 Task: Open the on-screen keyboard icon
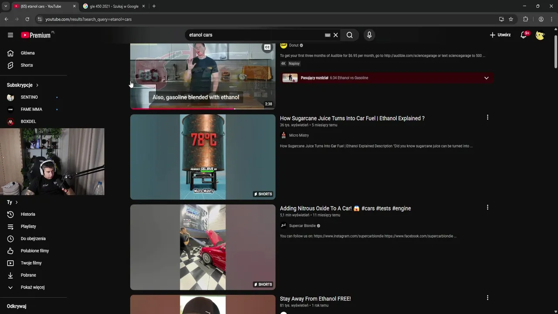[x=328, y=35]
